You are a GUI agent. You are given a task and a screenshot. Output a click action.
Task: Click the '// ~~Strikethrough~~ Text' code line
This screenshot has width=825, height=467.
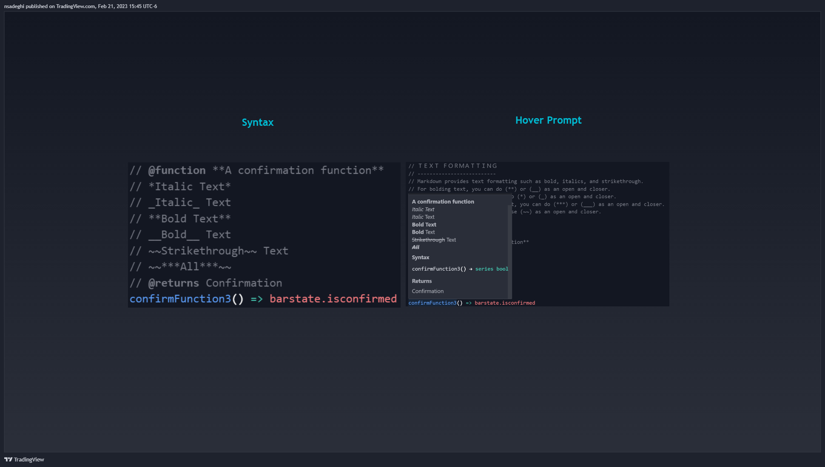(x=209, y=251)
